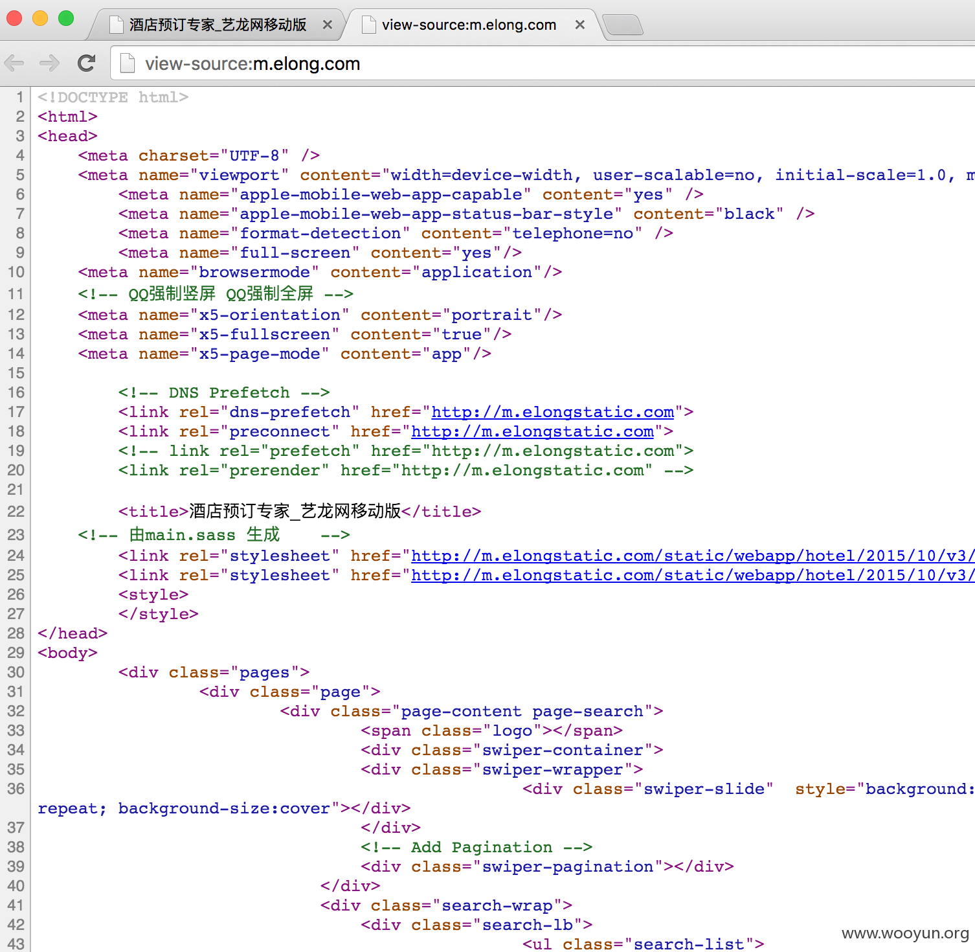Click the swiper-pagination div line
975x952 pixels.
548,867
